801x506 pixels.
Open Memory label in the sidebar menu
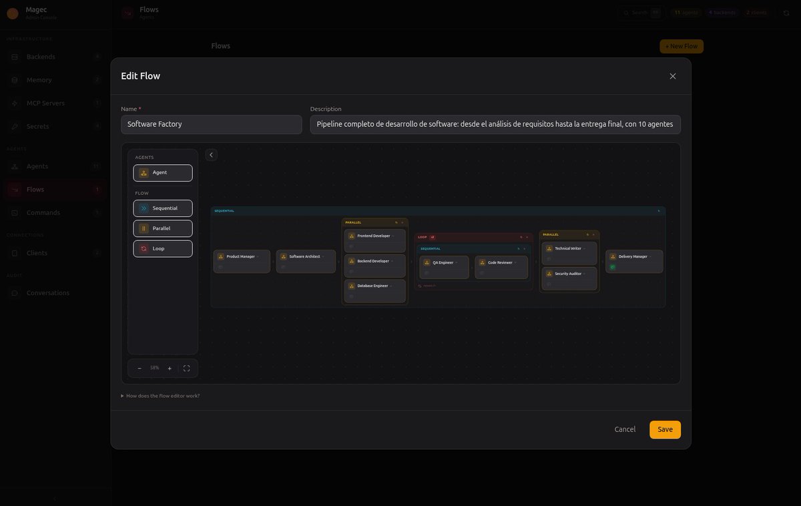39,80
